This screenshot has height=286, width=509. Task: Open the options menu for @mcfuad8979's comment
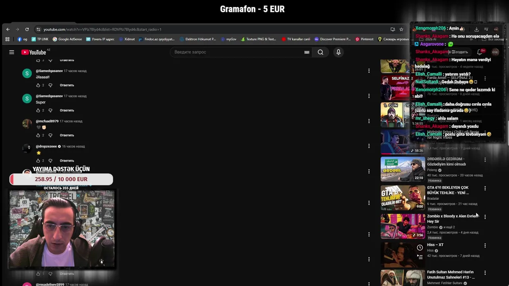[x=369, y=121]
